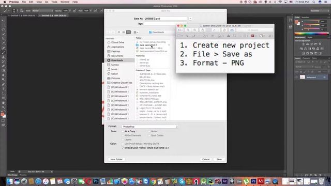
Task: Click Preview's share toolbar icon
Action: pos(202,30)
